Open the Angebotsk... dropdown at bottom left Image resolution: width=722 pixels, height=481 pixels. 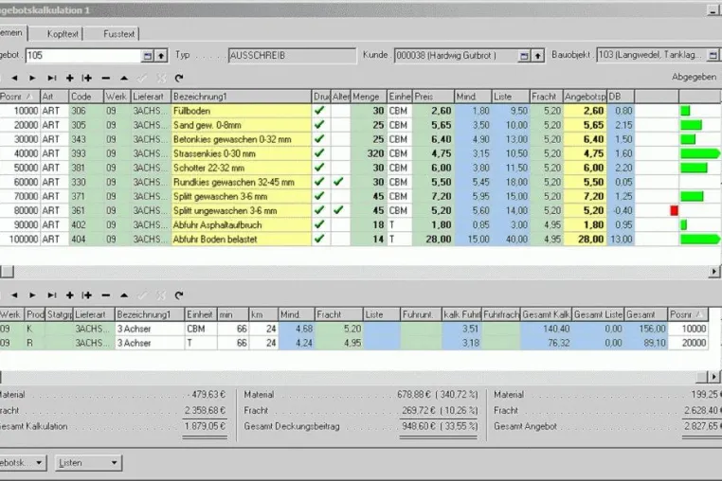pyautogui.click(x=22, y=463)
